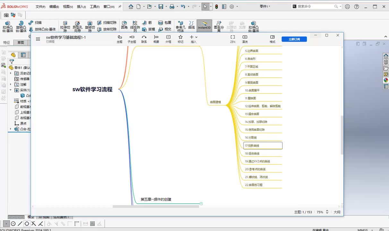This screenshot has width=389, height=231.
Task: Click the 标记 marker star icon
Action: click(180, 39)
